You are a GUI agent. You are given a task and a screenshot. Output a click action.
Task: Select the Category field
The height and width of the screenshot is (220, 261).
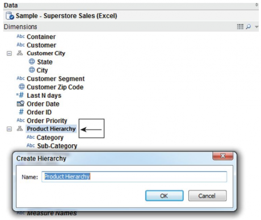pos(50,138)
